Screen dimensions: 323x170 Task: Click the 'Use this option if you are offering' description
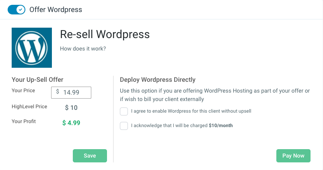pyautogui.click(x=215, y=95)
